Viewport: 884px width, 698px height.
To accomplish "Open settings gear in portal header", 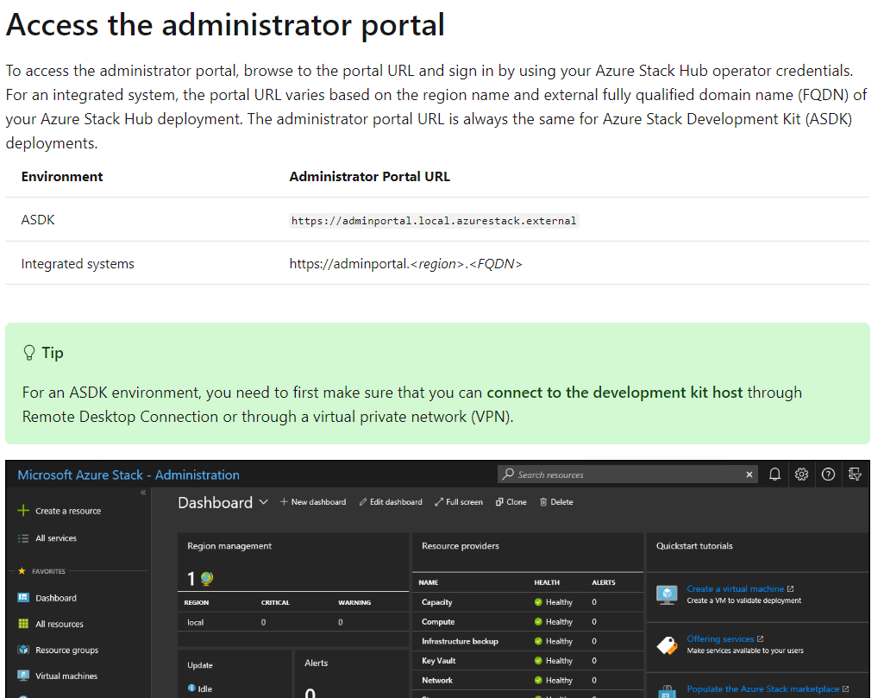I will pyautogui.click(x=801, y=475).
